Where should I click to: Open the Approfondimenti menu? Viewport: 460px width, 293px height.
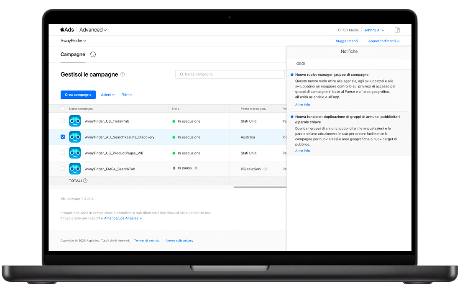tap(383, 41)
